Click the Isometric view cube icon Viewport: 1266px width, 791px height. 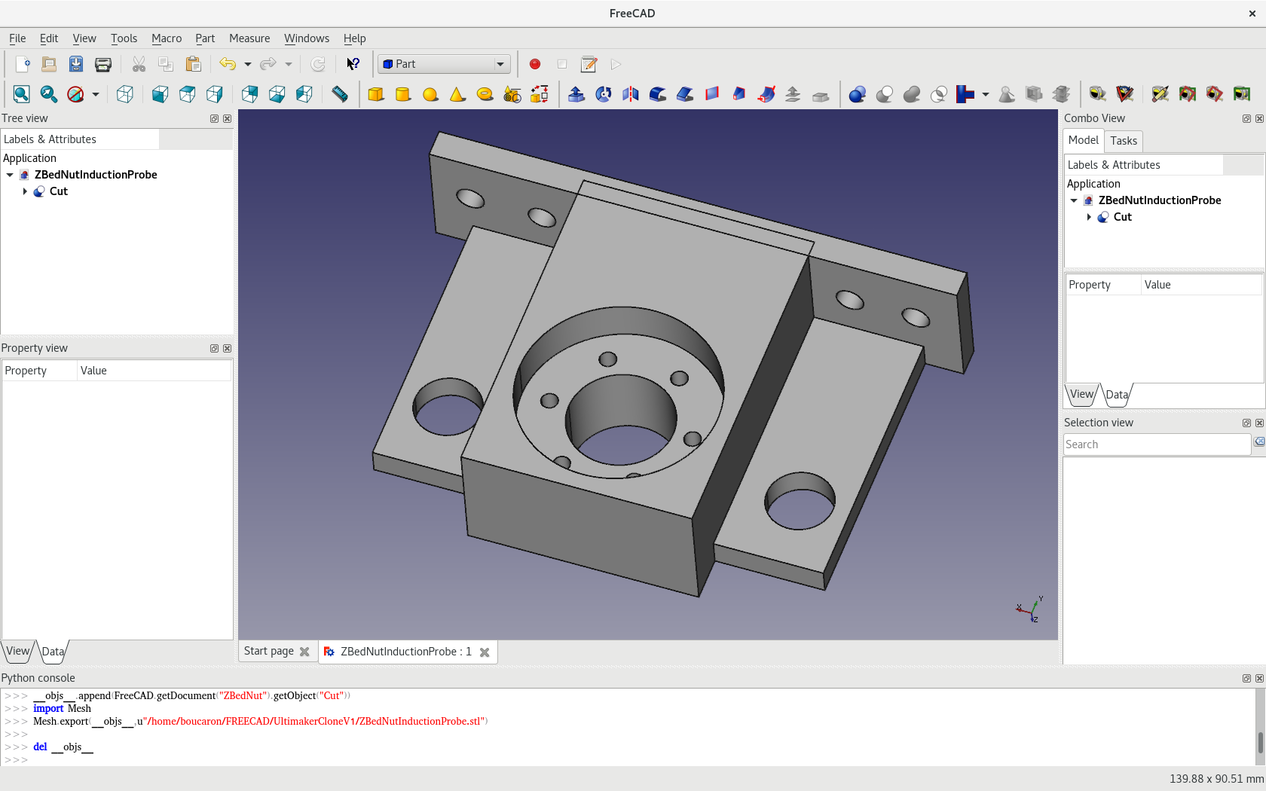coord(125,94)
